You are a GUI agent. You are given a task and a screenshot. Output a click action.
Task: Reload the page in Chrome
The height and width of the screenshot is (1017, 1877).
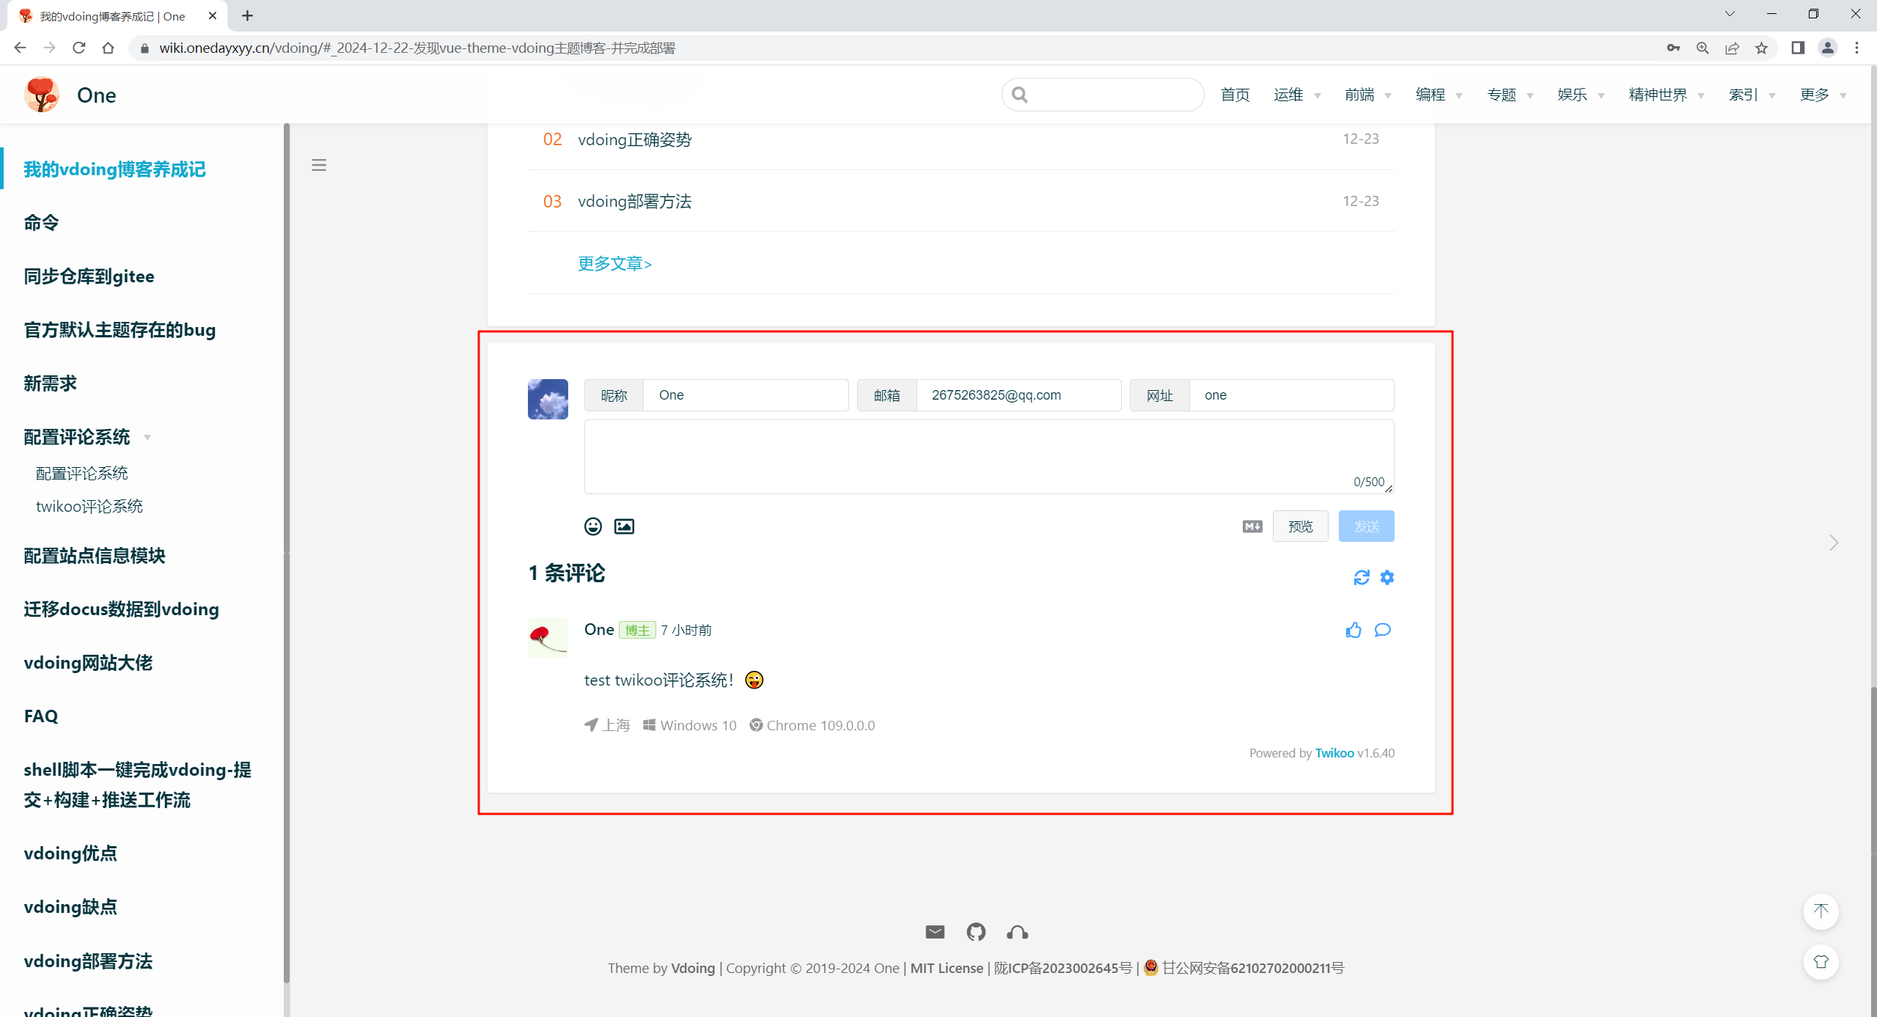pos(79,48)
